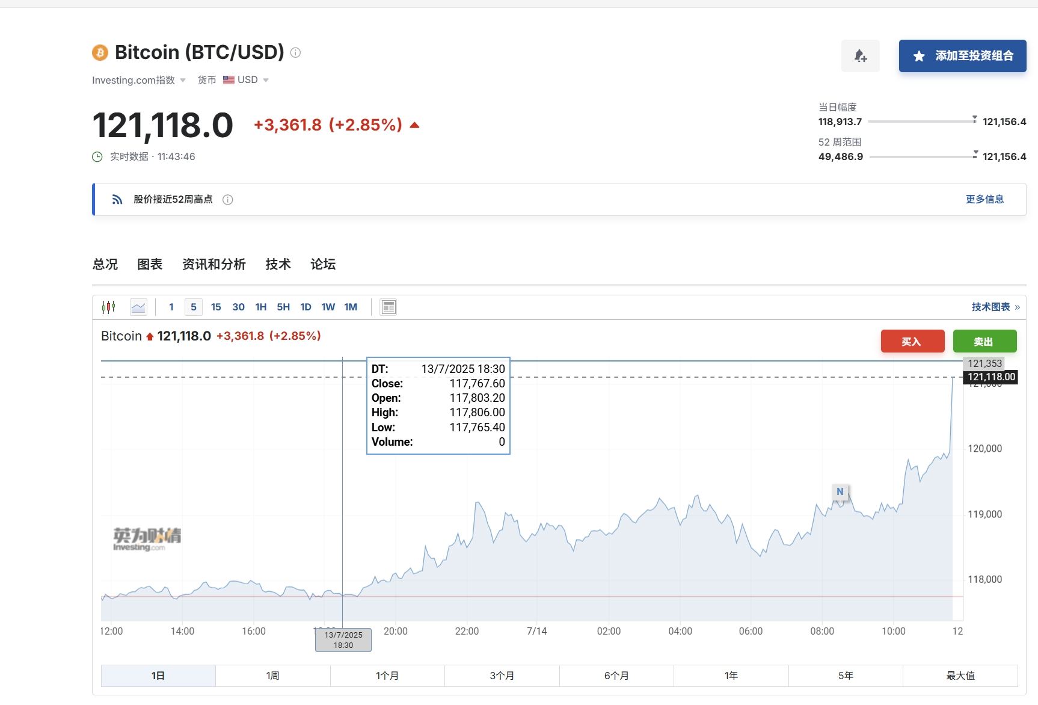Click the red 买入 button
The width and height of the screenshot is (1038, 705).
coord(912,341)
